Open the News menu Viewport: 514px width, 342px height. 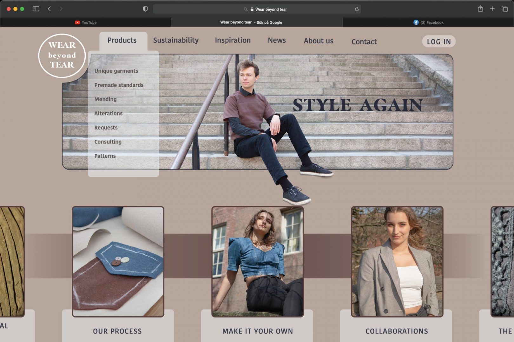click(x=277, y=40)
